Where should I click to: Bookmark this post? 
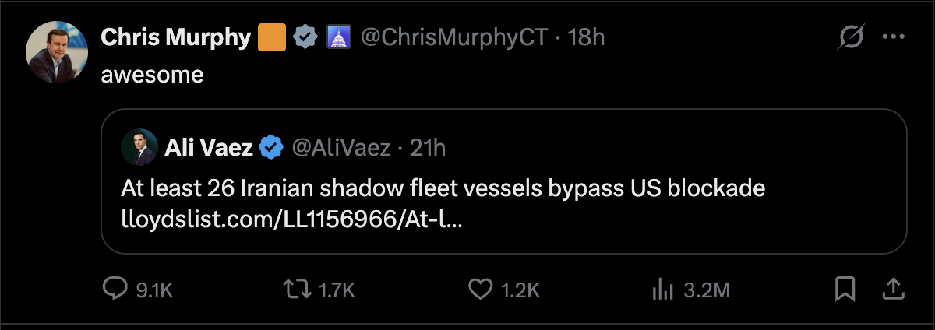[x=845, y=290]
